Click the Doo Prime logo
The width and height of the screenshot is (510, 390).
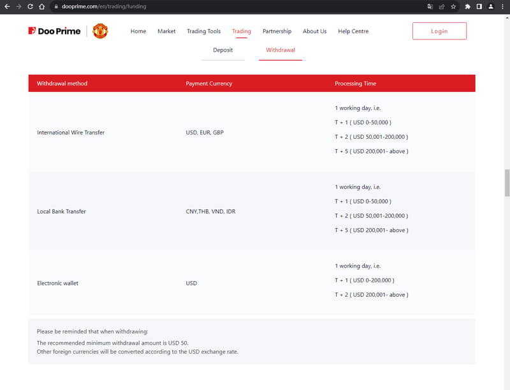pyautogui.click(x=54, y=31)
